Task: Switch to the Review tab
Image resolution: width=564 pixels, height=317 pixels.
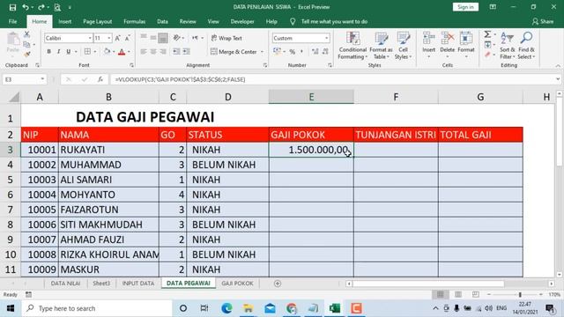Action: click(x=188, y=21)
